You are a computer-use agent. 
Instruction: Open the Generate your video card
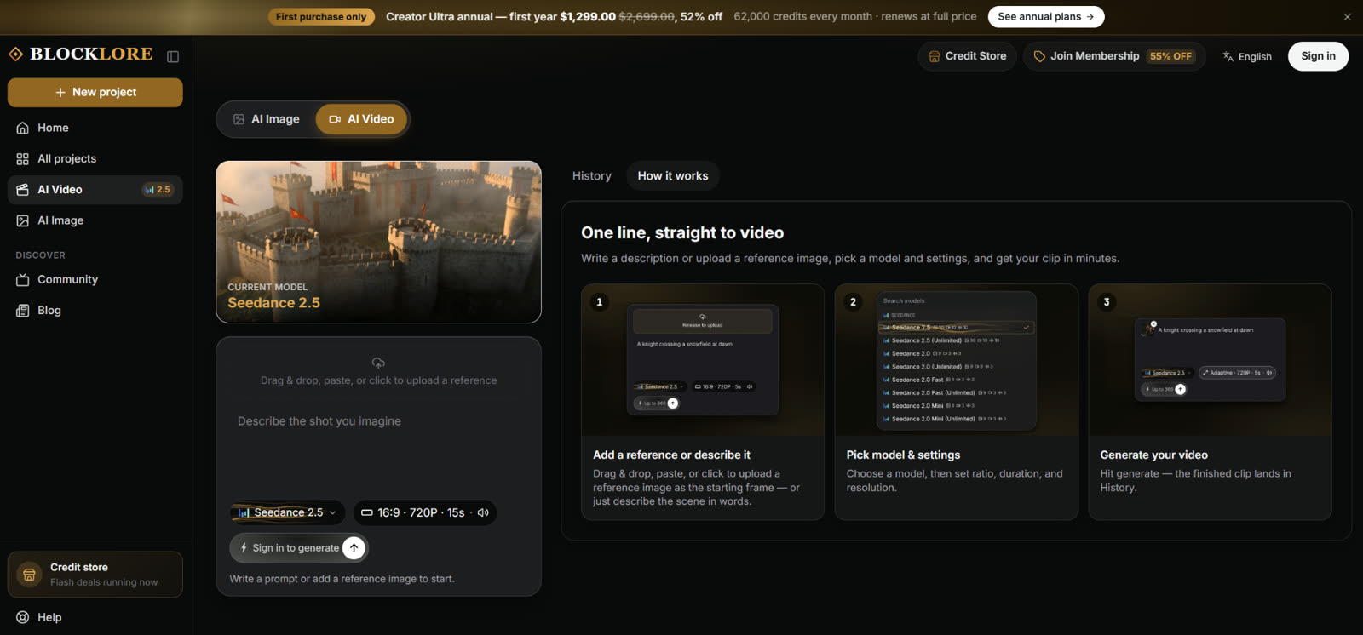[x=1210, y=402]
